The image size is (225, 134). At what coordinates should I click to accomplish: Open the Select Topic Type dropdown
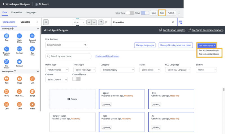coord(85,70)
